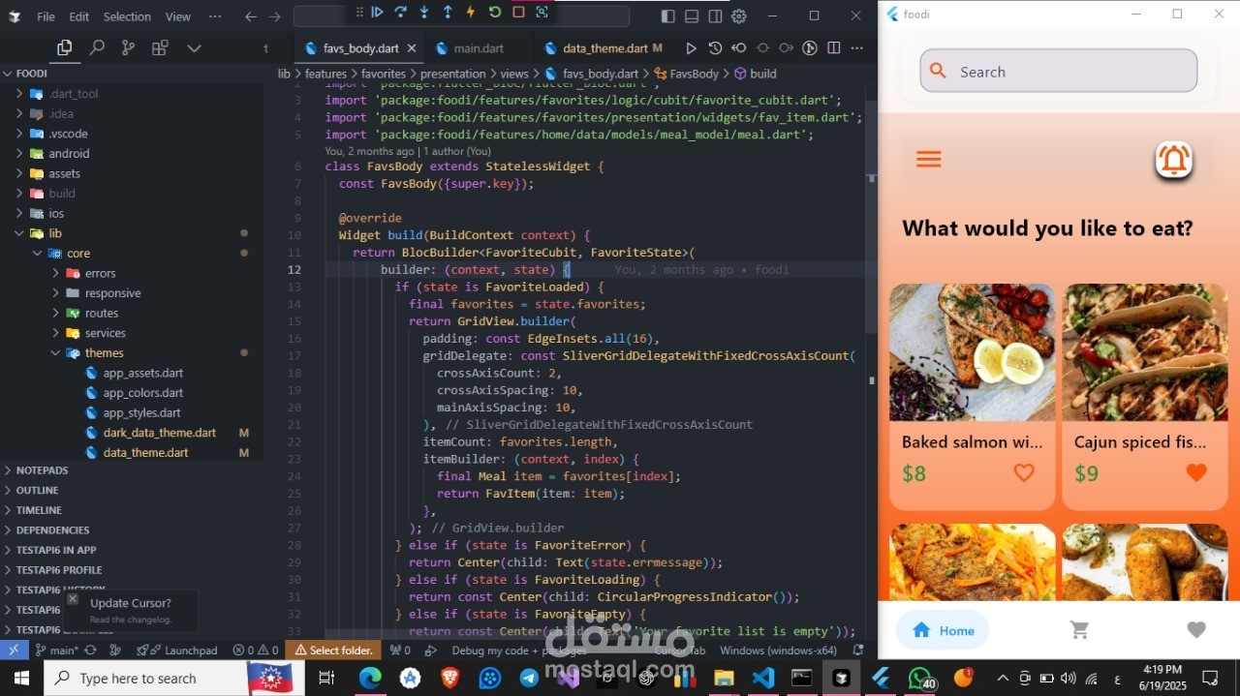
Task: Open the settings gear in title bar
Action: tap(739, 15)
